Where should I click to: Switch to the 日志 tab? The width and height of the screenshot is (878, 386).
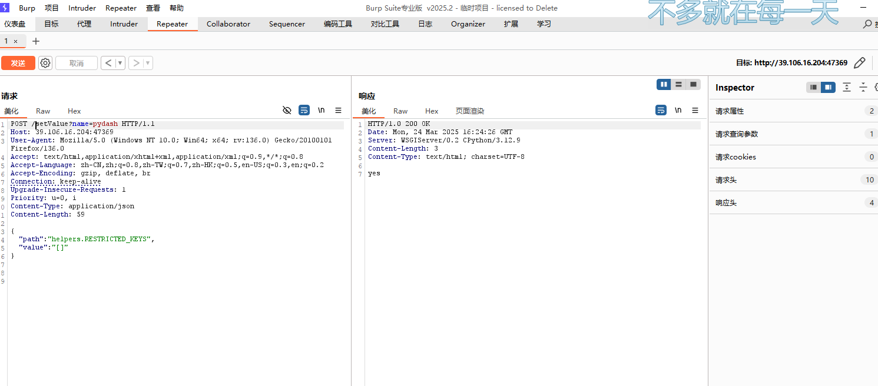[425, 24]
